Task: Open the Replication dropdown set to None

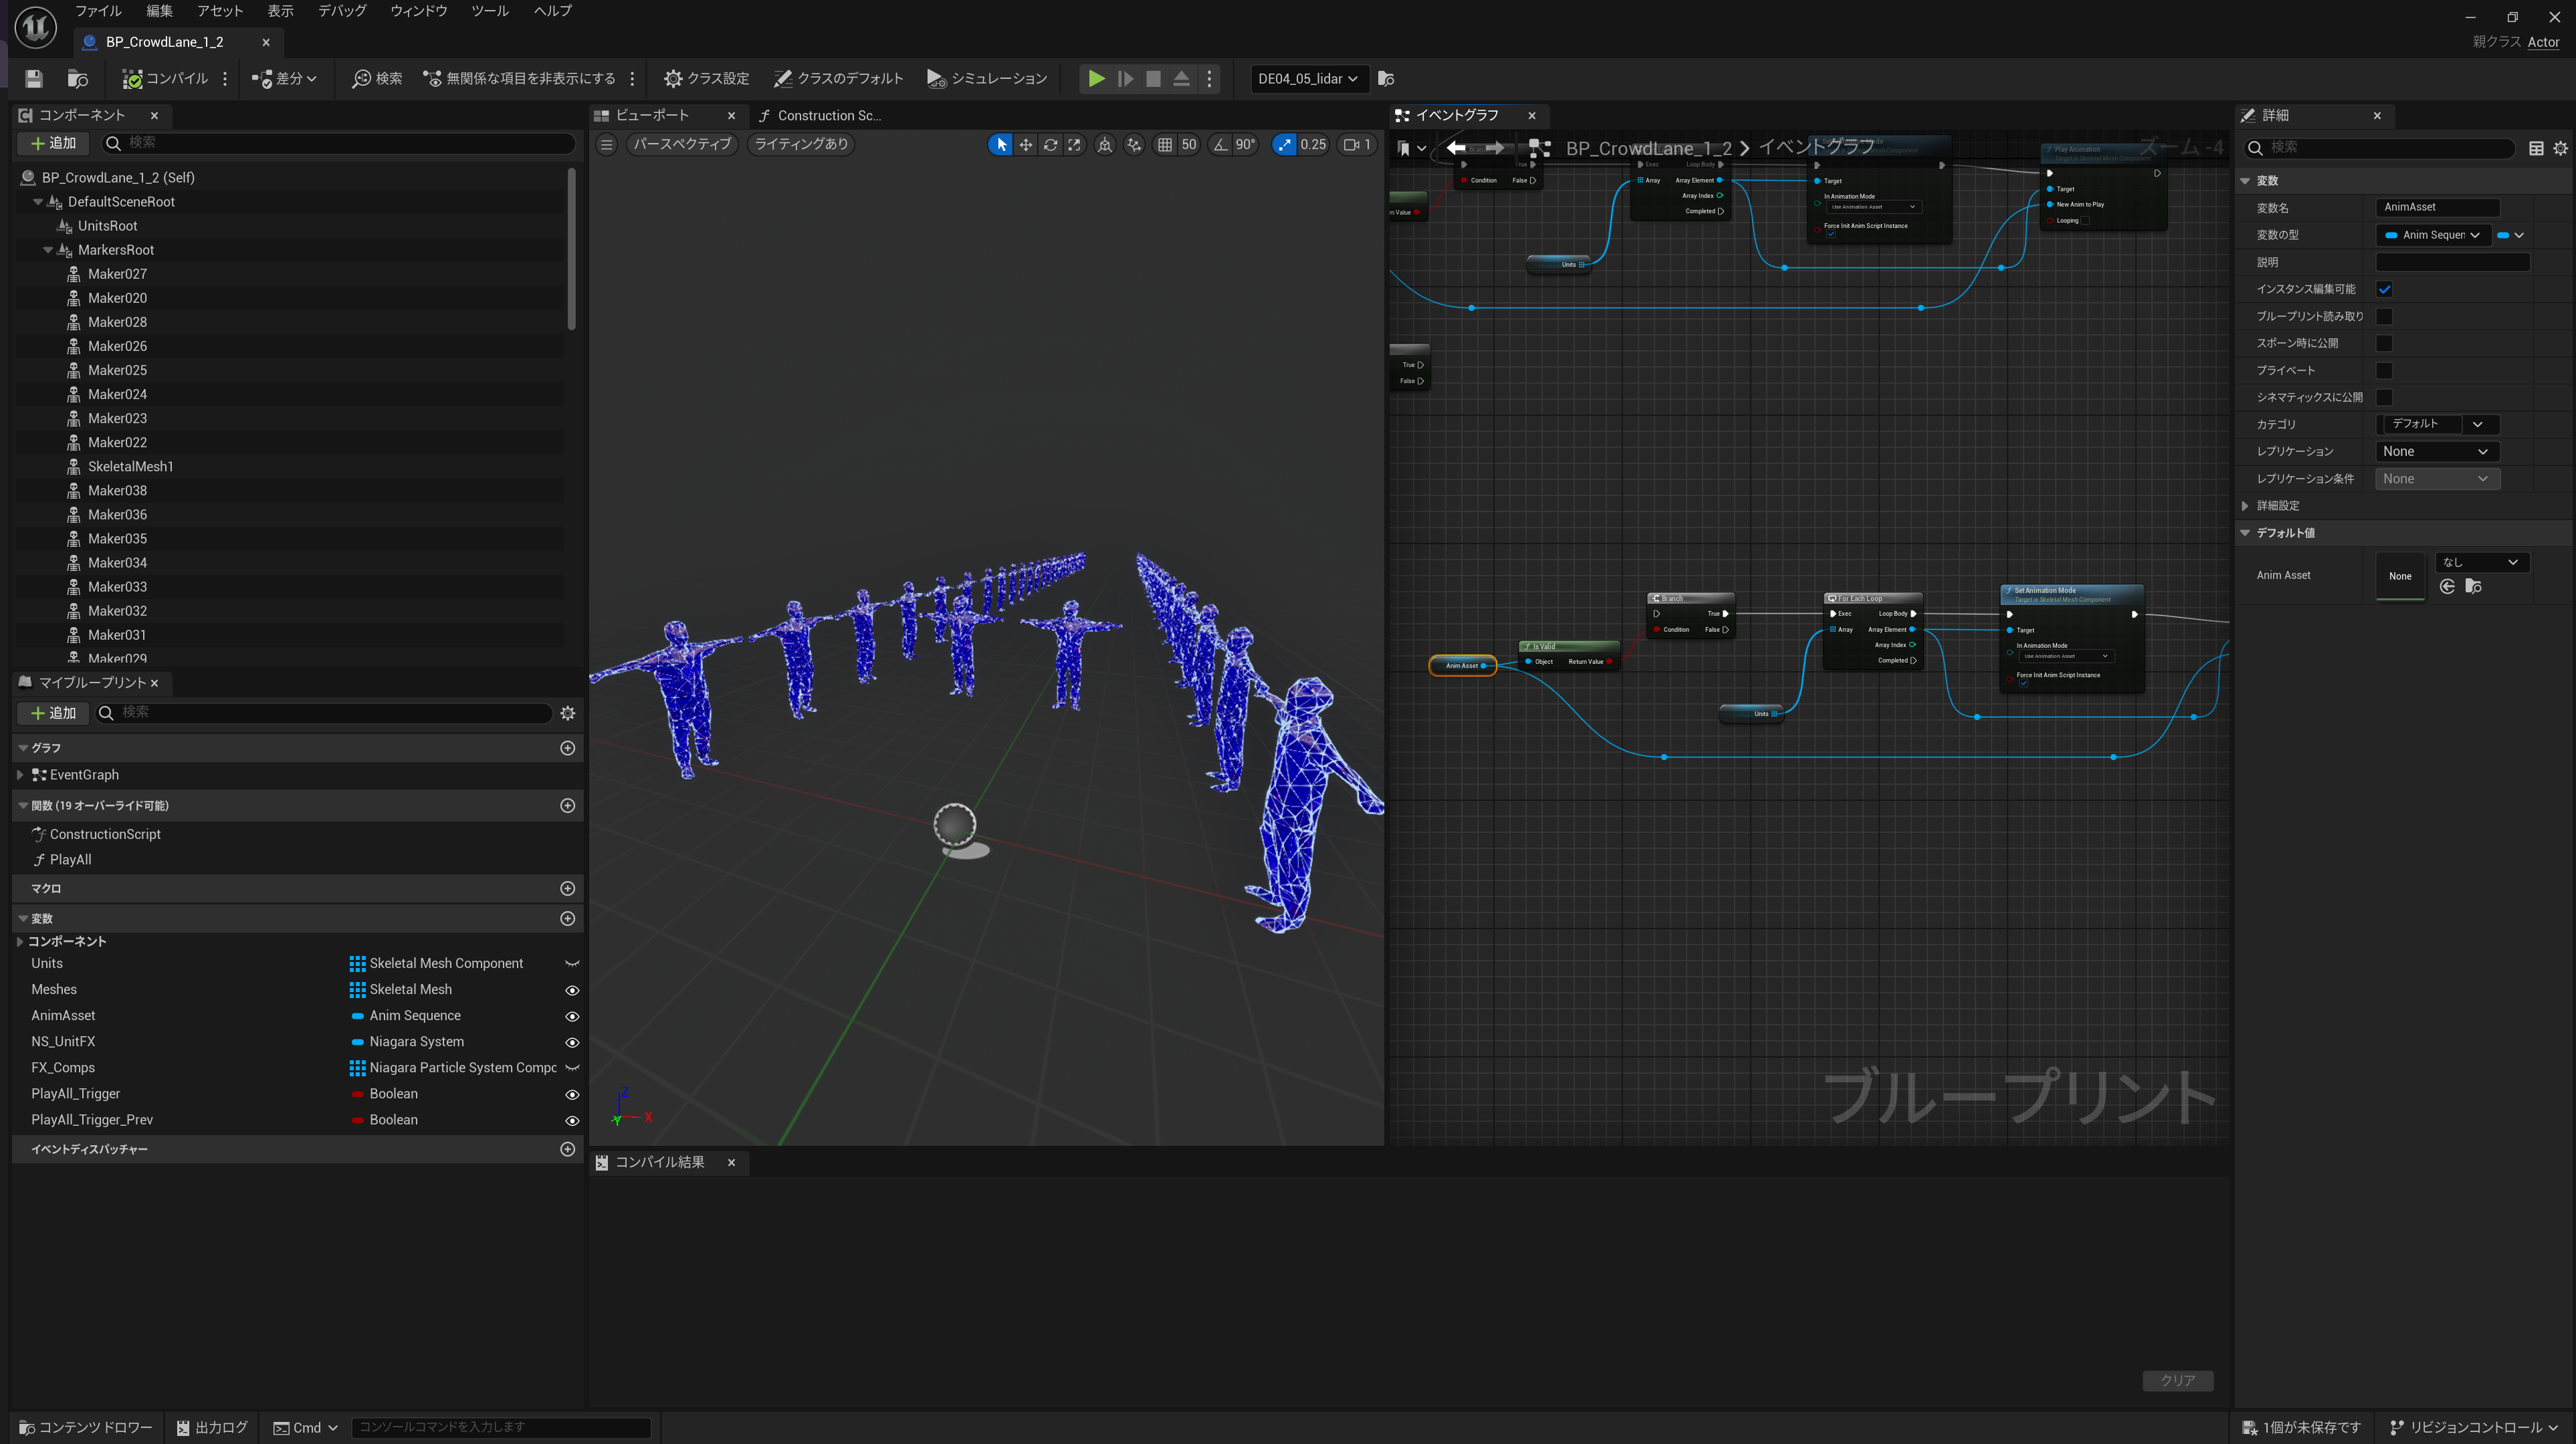Action: [2436, 451]
